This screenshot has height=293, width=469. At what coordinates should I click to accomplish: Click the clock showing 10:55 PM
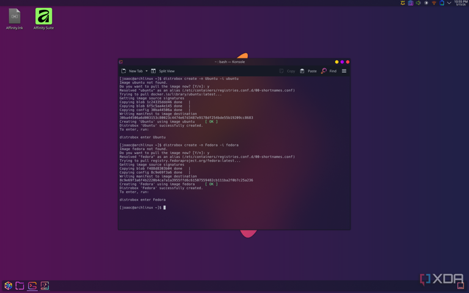[x=460, y=2]
